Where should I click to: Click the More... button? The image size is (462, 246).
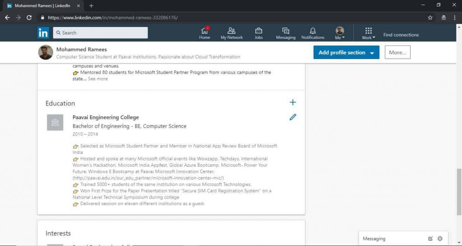pos(397,52)
